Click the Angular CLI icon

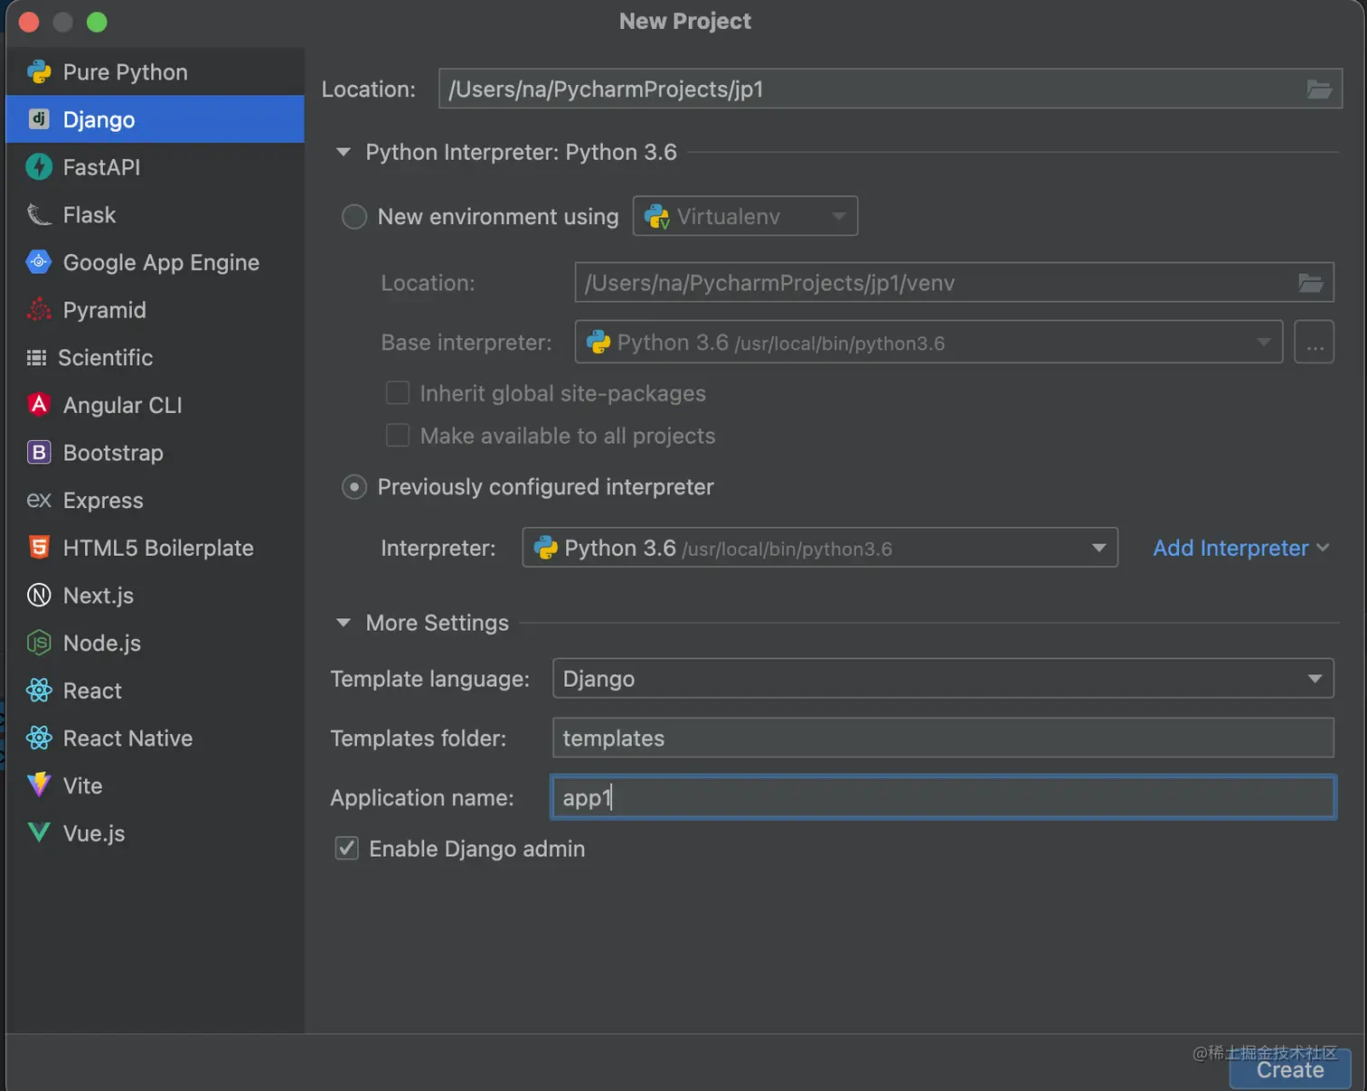(39, 405)
